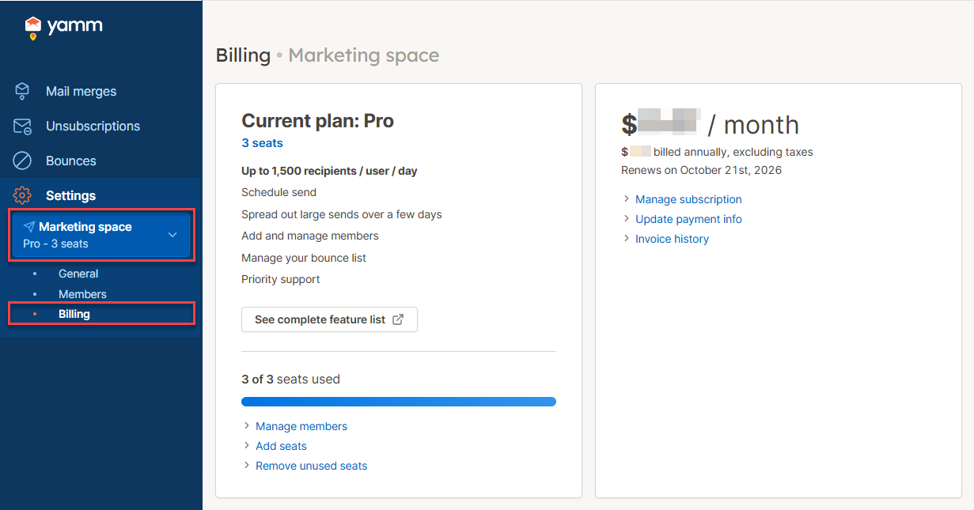Click the expander arrow before Manage subscription
This screenshot has height=510, width=974.
[x=626, y=198]
